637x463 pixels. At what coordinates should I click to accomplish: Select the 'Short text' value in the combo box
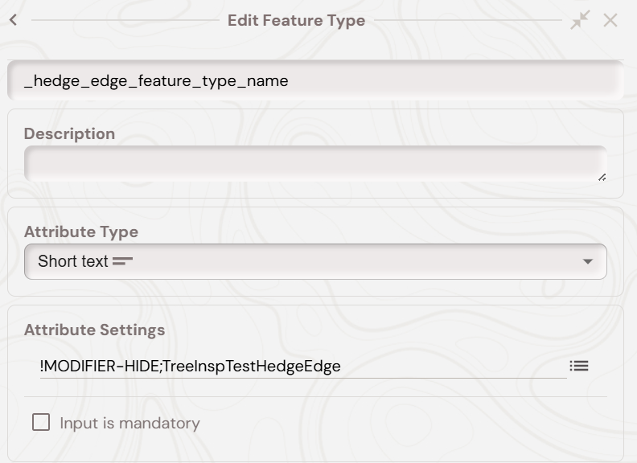(72, 261)
